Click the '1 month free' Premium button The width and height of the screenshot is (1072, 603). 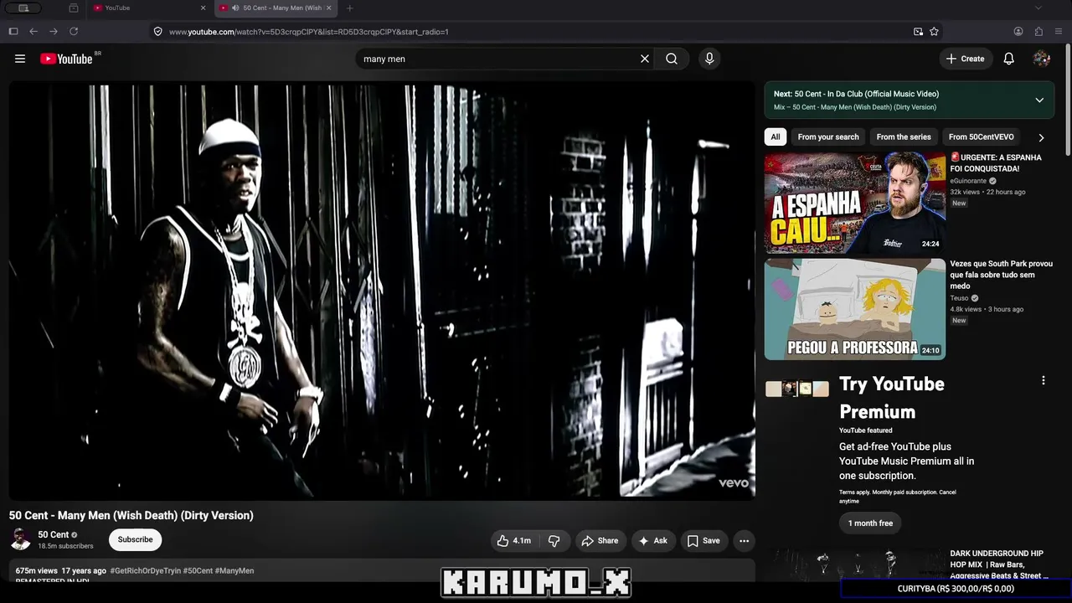[870, 523]
